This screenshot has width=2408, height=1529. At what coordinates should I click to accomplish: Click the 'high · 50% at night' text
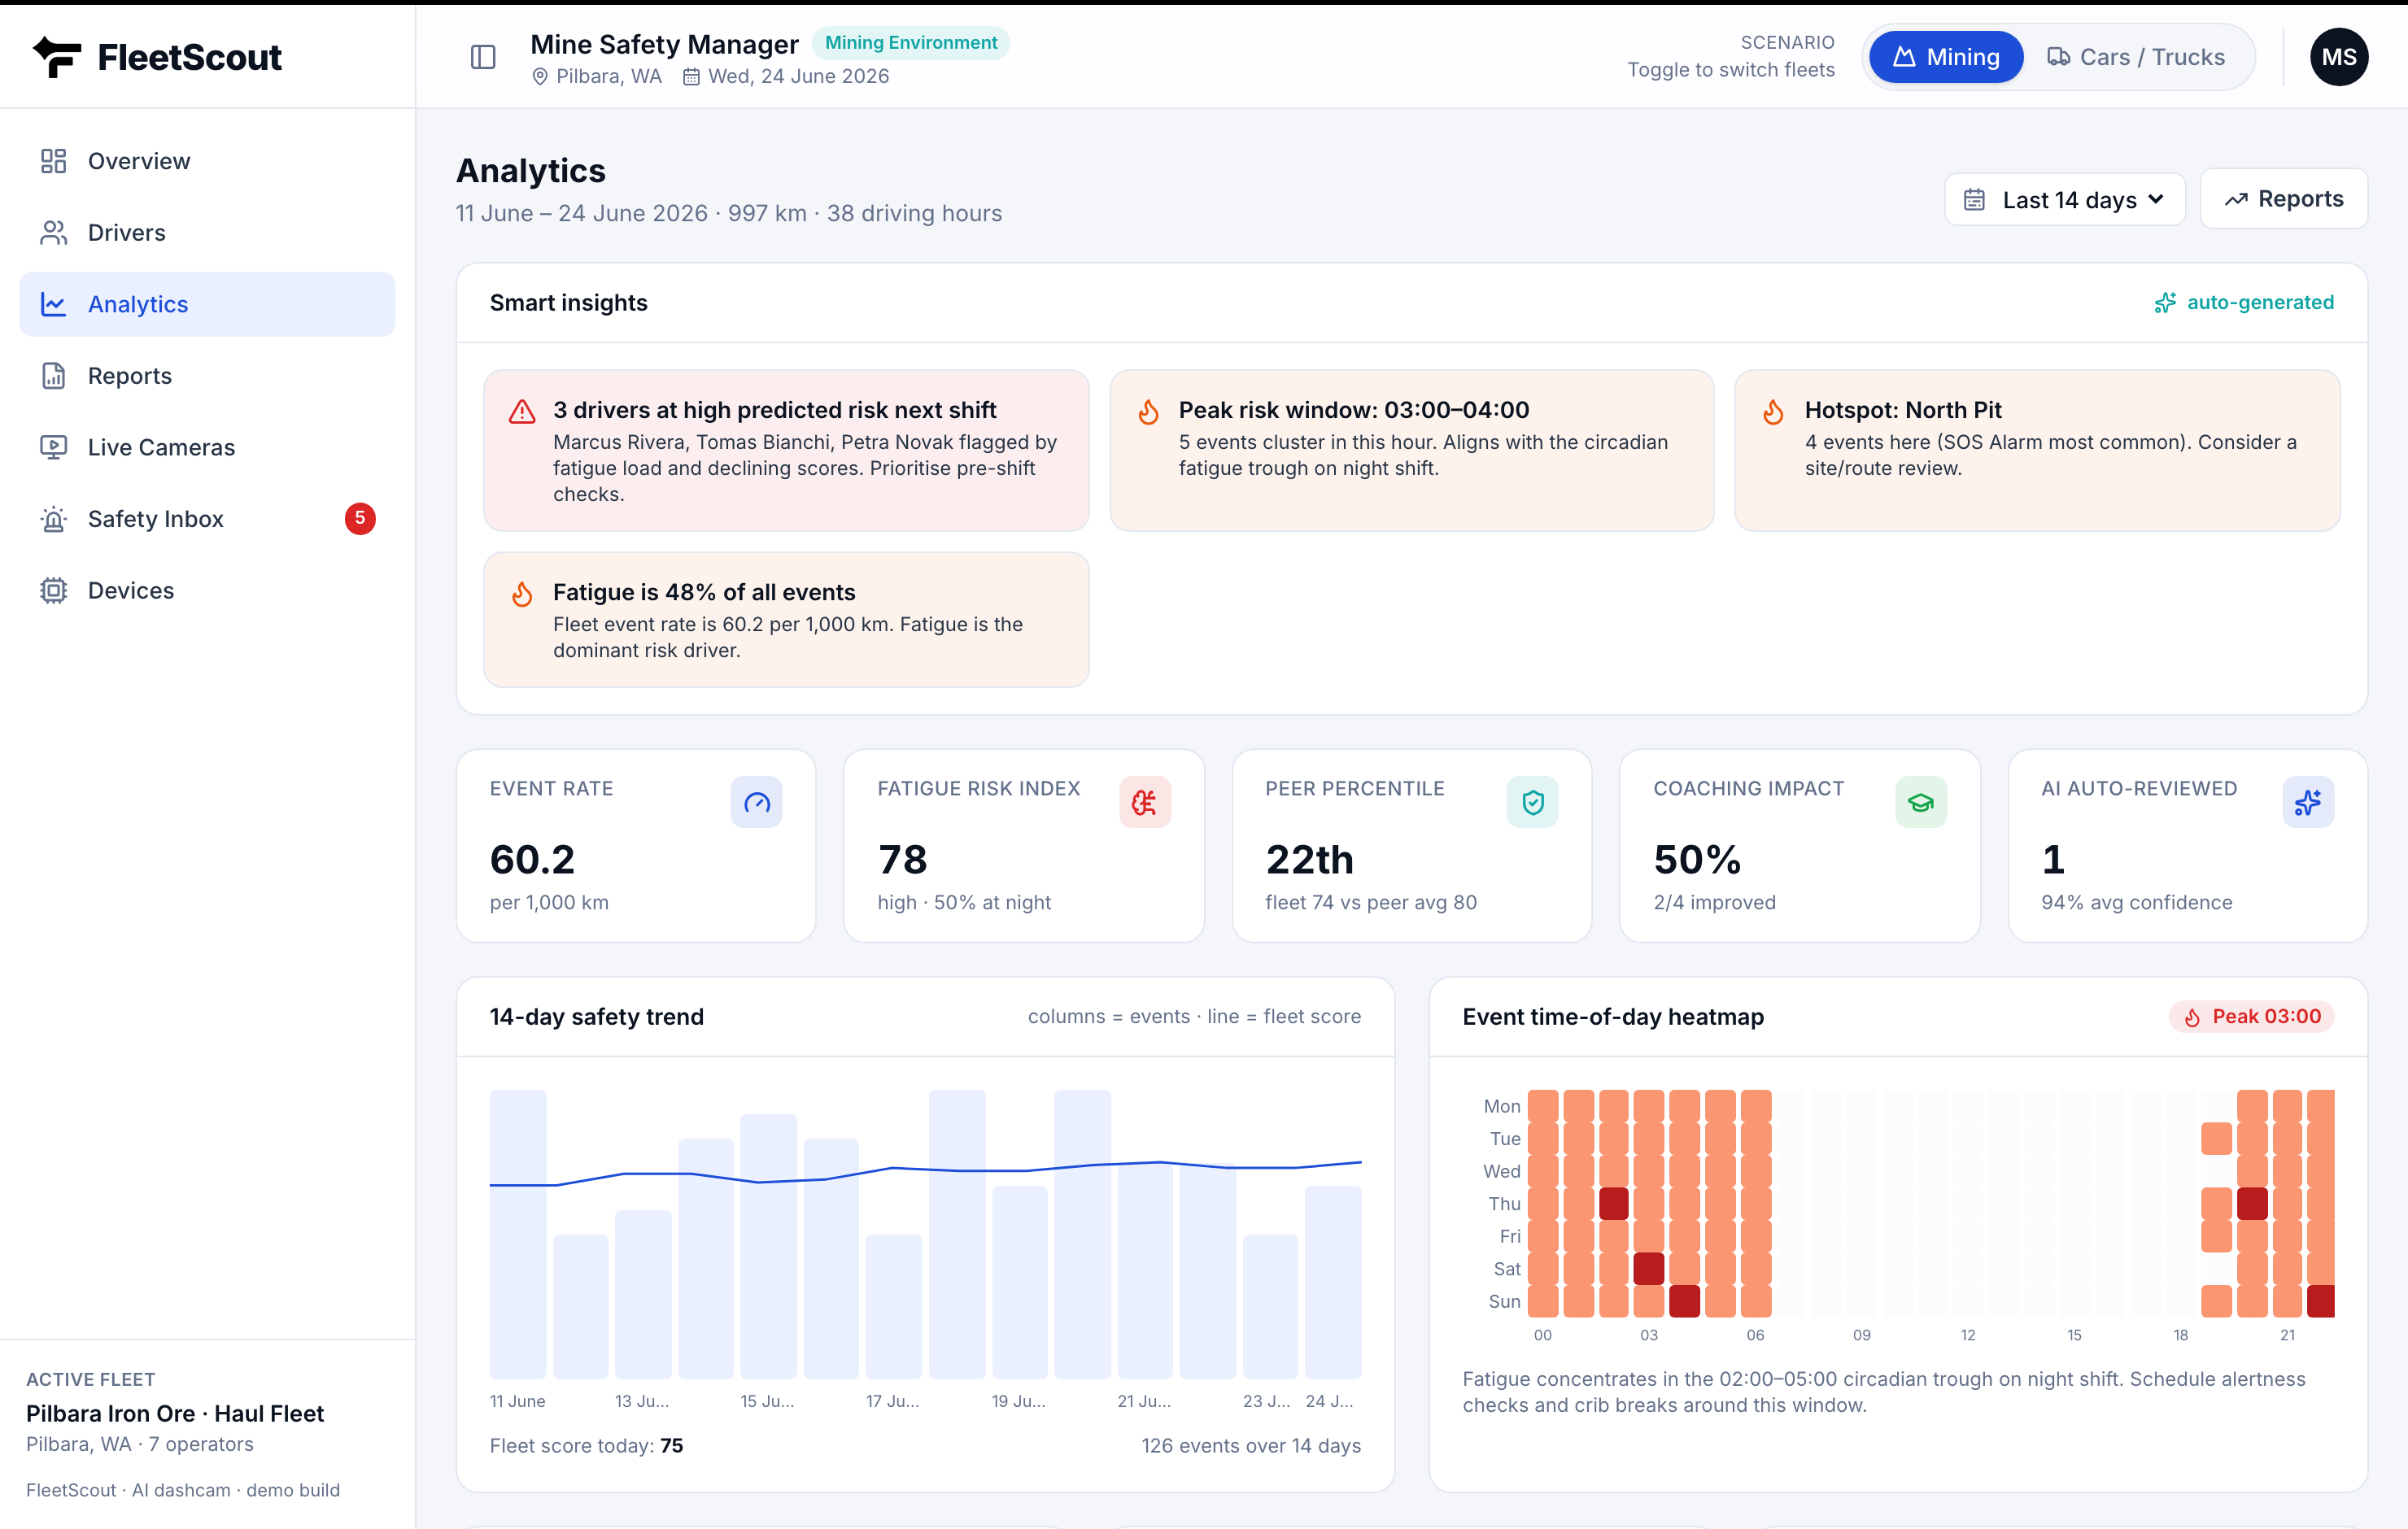coord(964,903)
